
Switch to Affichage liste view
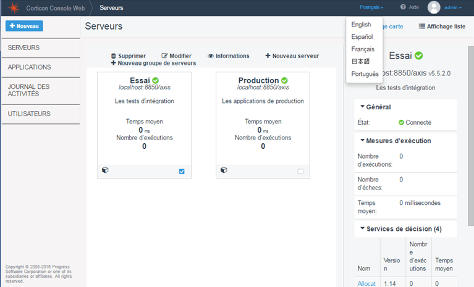pos(442,27)
